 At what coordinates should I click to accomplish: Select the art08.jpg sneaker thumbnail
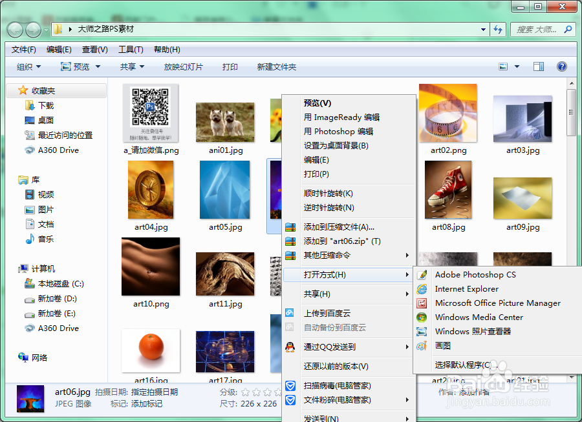coord(448,190)
